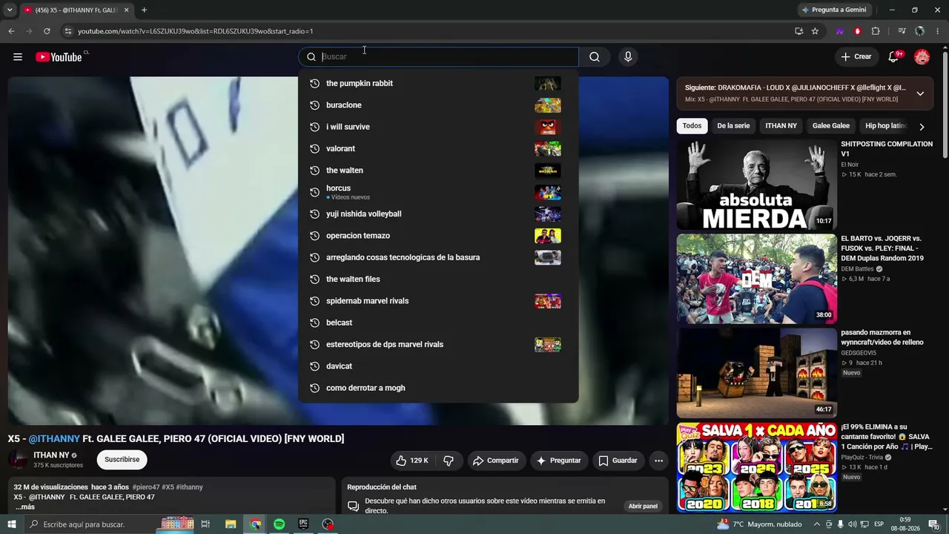949x534 pixels.
Task: Click the search magnifier button
Action: (x=595, y=57)
